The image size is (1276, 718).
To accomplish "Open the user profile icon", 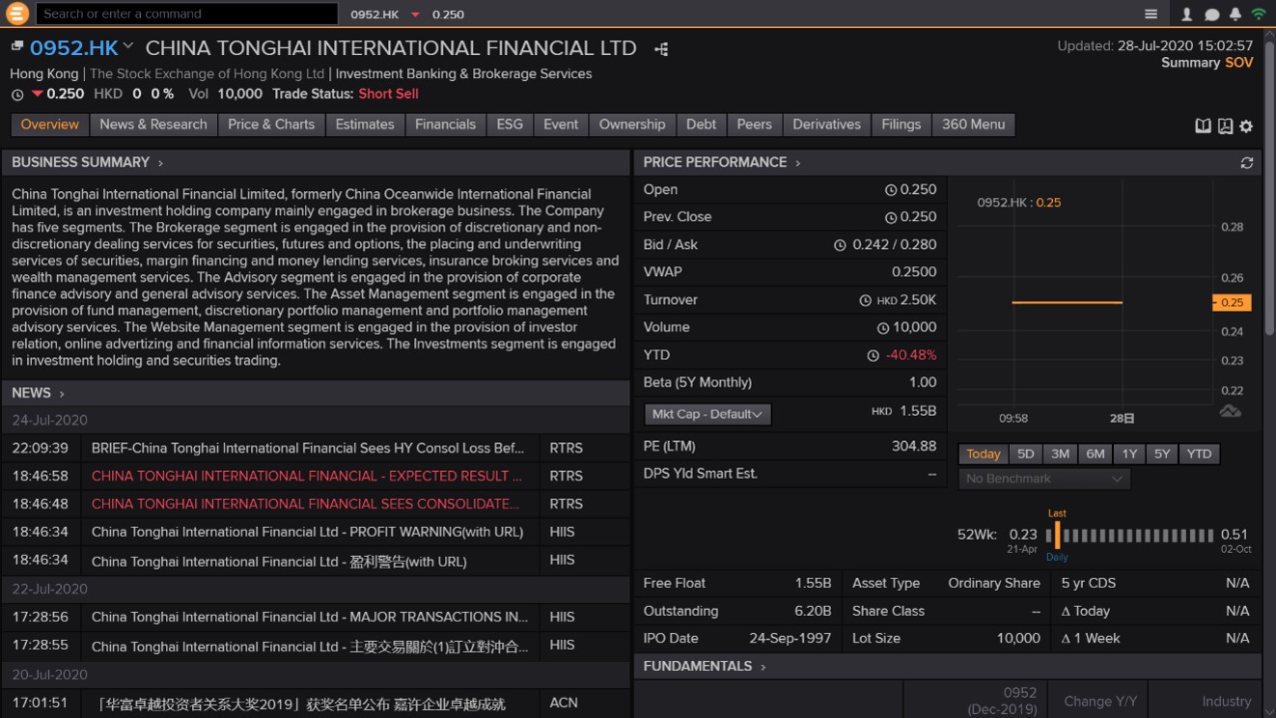I will click(1187, 14).
